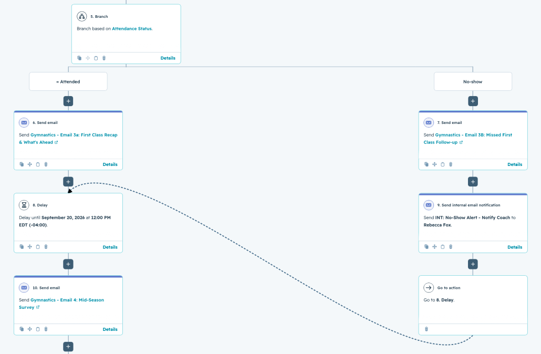
Task: Open Email 3a First Class Recap link
Action: [x=68, y=138]
